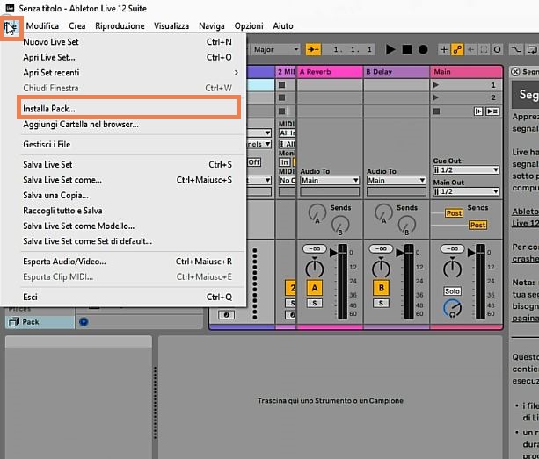Toggle the first Post send button on Main

click(x=454, y=213)
